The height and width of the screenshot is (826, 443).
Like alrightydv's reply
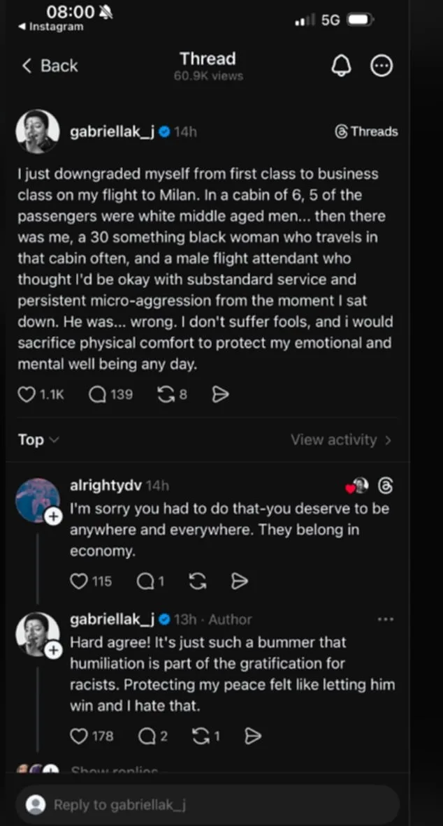point(78,581)
